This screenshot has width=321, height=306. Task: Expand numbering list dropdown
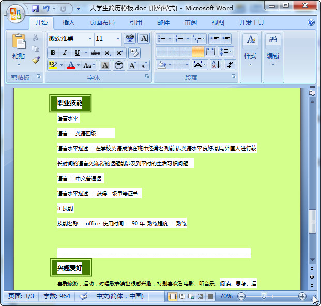(x=188, y=38)
